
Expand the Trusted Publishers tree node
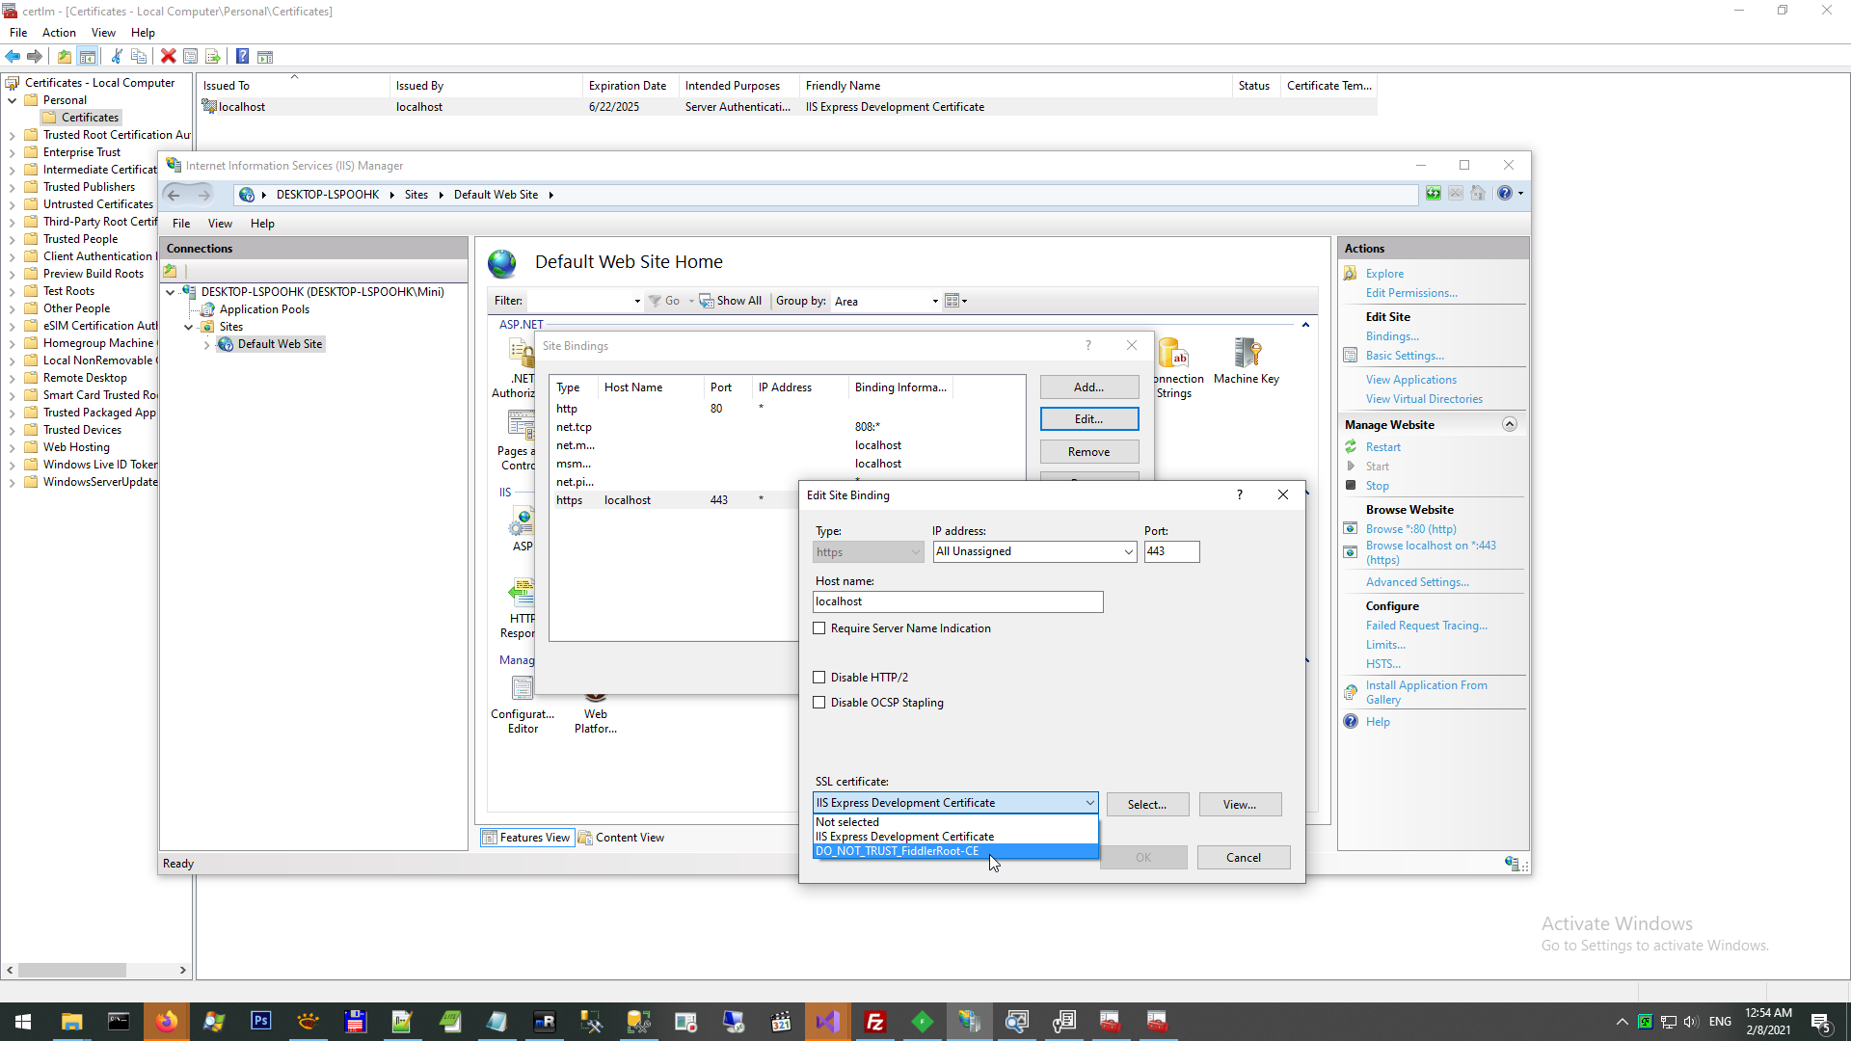point(13,187)
